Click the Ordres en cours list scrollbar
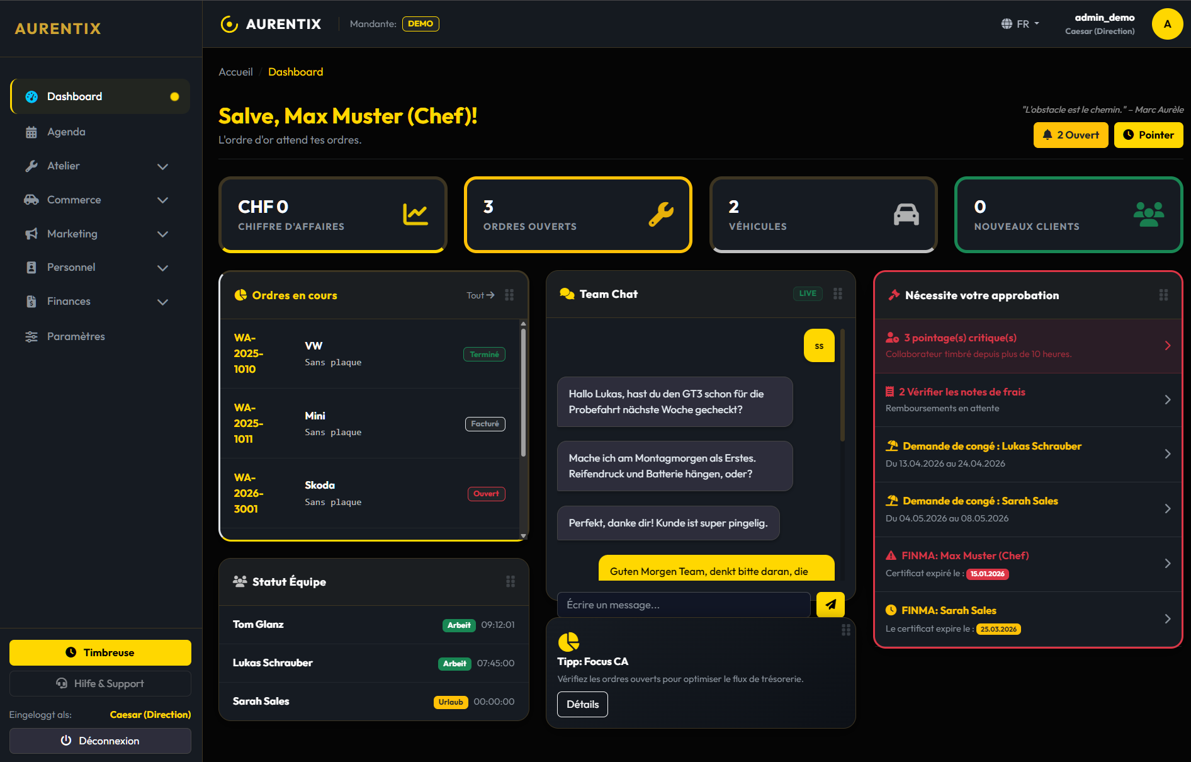Viewport: 1191px width, 762px height. coord(523,390)
